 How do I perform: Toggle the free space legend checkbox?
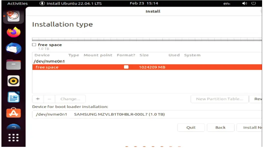(x=34, y=45)
